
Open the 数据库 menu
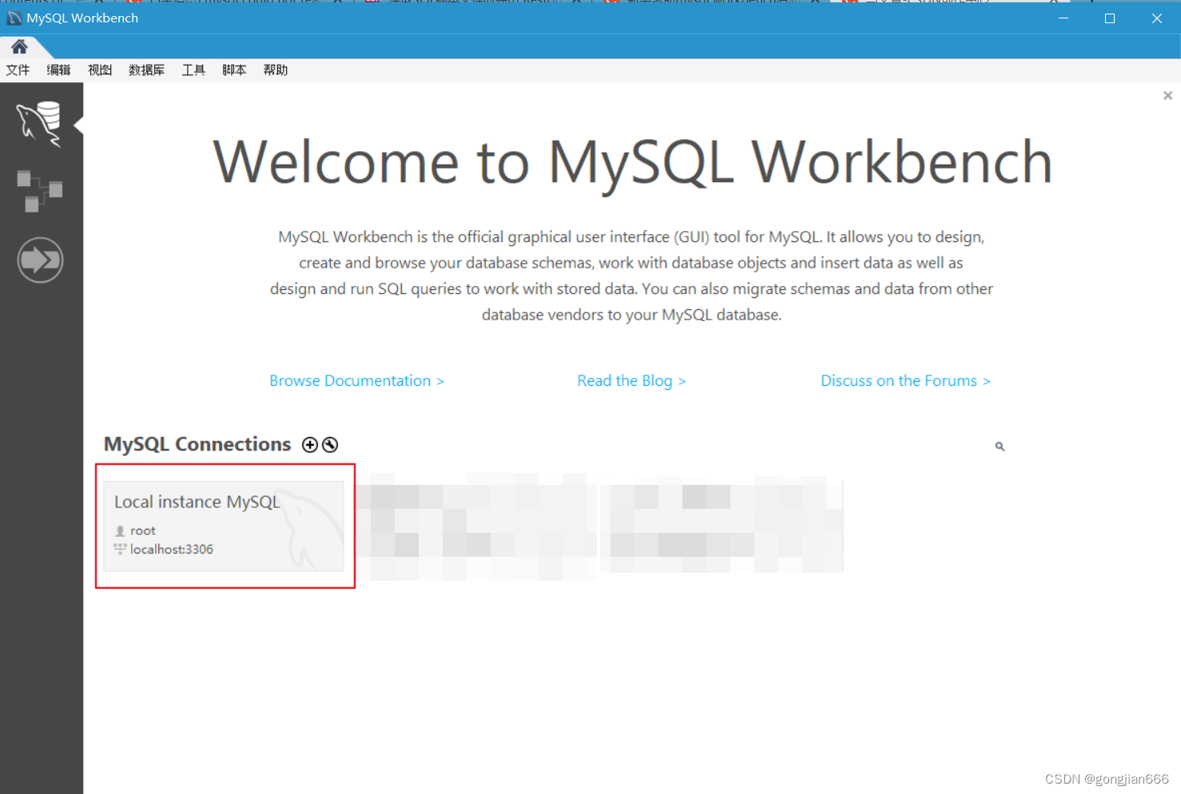coord(147,70)
